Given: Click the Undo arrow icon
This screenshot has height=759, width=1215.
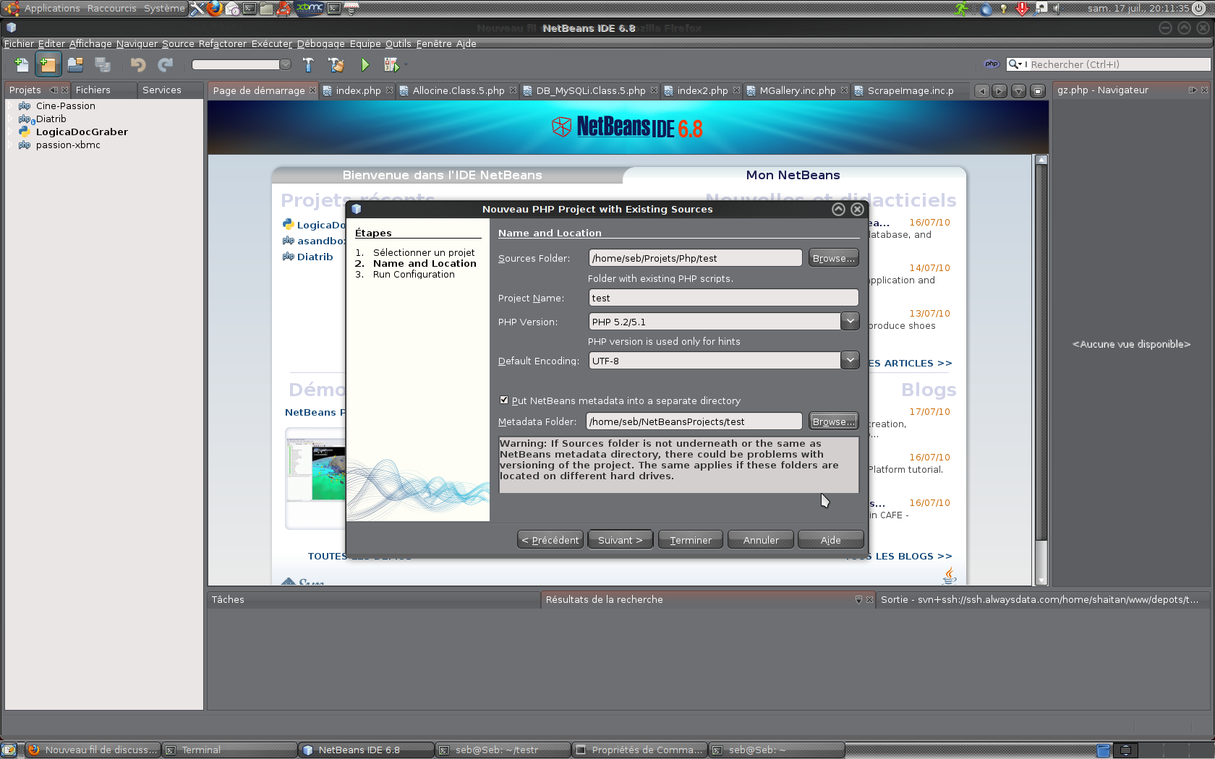Looking at the screenshot, I should coord(137,64).
